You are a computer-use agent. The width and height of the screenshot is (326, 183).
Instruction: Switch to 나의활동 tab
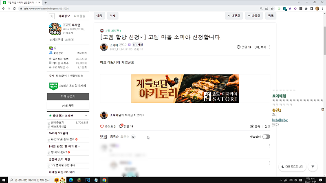(x=79, y=16)
